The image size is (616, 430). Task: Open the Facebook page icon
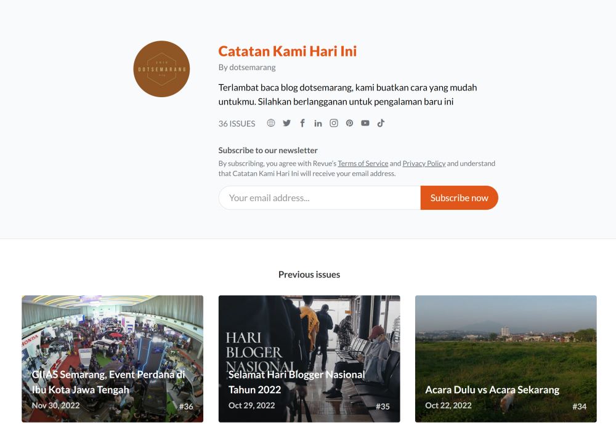[x=302, y=123]
